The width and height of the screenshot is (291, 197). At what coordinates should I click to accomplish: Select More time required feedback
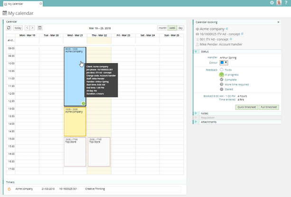coord(221,84)
